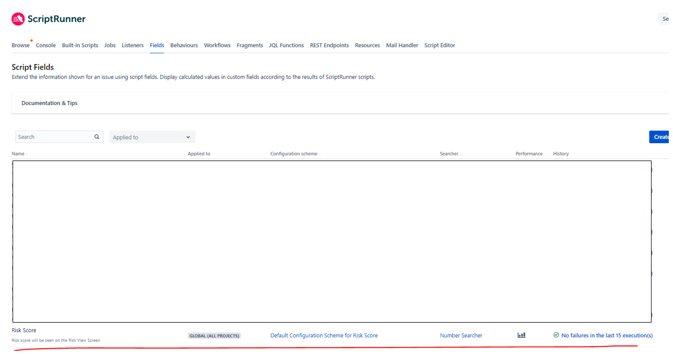The height and width of the screenshot is (354, 673).
Task: Switch to the REST Endpoints tab
Action: (x=329, y=45)
